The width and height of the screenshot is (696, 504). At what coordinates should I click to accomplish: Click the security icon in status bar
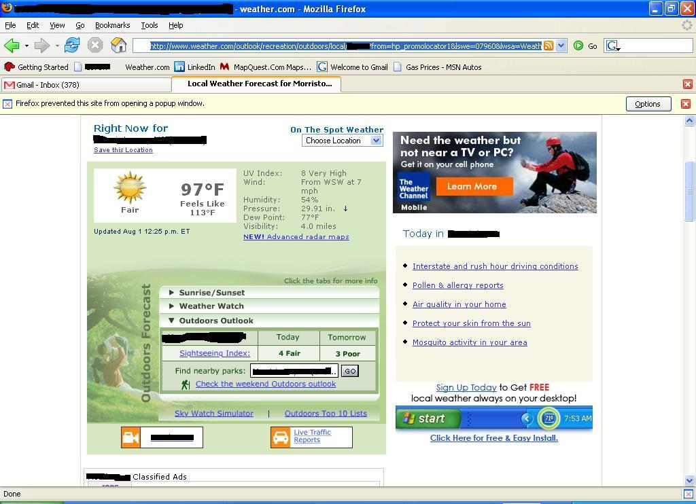click(689, 494)
